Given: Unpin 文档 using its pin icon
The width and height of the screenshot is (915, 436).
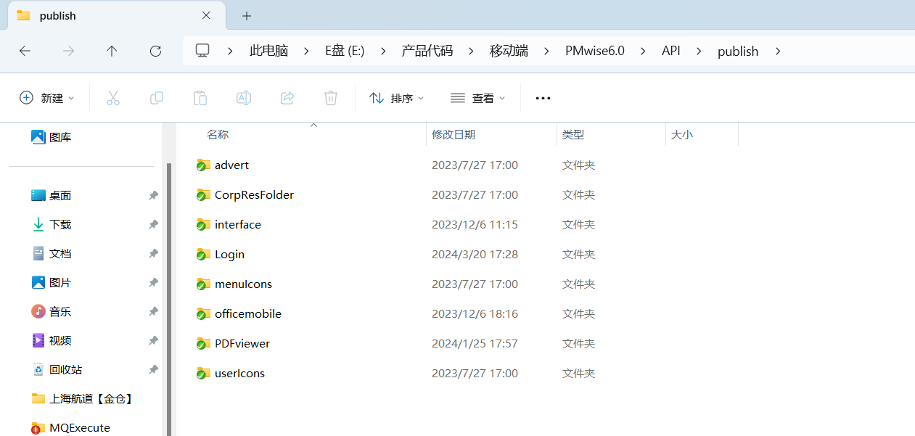Looking at the screenshot, I should (x=153, y=253).
